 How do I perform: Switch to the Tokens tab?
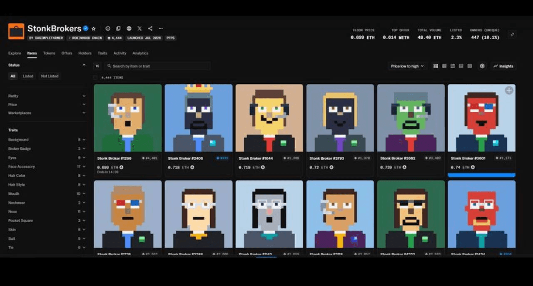click(x=49, y=53)
